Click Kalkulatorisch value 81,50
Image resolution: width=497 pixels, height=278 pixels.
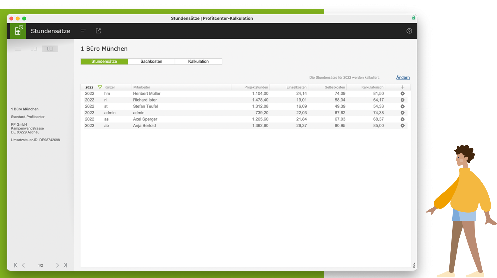coord(379,93)
